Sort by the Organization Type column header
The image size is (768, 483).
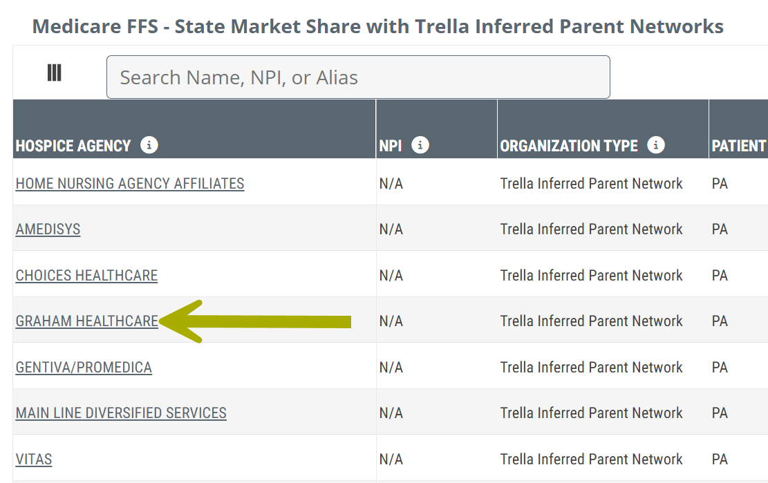coord(569,146)
